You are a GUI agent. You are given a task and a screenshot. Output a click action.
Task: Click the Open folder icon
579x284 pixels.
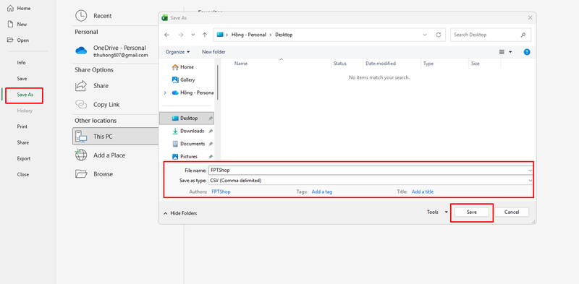10,40
